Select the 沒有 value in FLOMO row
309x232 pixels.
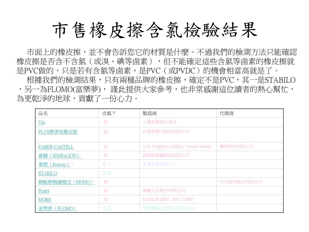[x=107, y=208]
